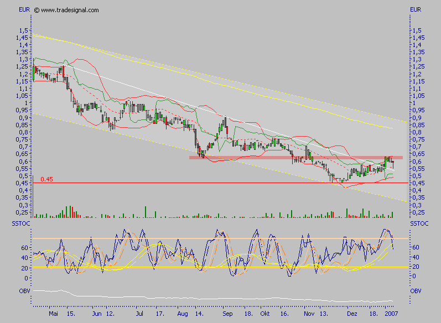Screen dimensions: 441x323
Task: Click the red 0.45 support level label
Action: point(46,179)
